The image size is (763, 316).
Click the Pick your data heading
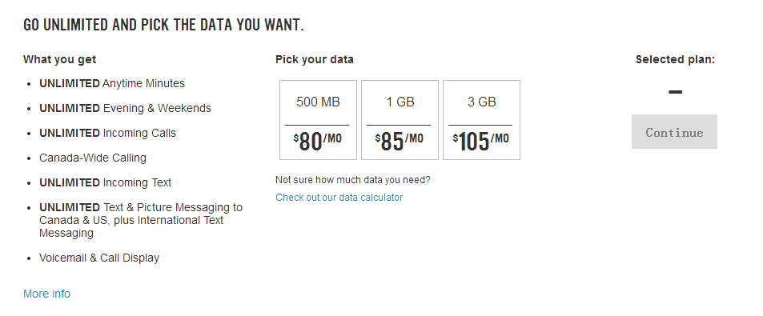[315, 59]
